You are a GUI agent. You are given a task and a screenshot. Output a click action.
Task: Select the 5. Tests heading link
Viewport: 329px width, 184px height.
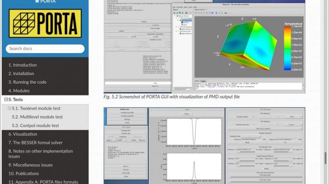tap(16, 99)
